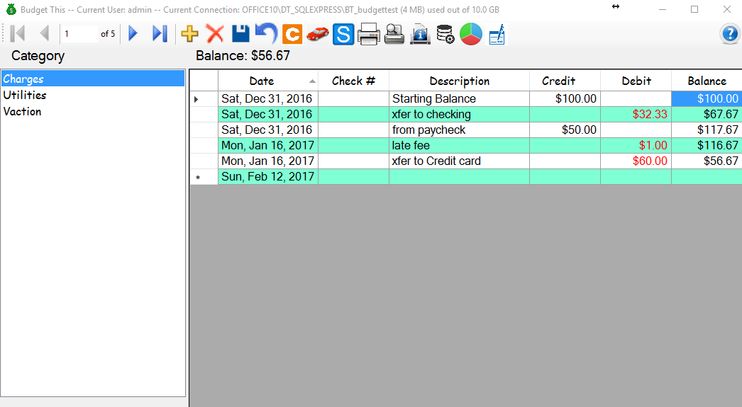This screenshot has height=407, width=742.
Task: Add new record with yellow plus
Action: [190, 34]
